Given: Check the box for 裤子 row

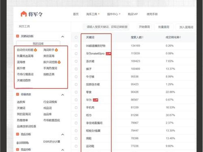Looking at the screenshot, I should (76, 69).
